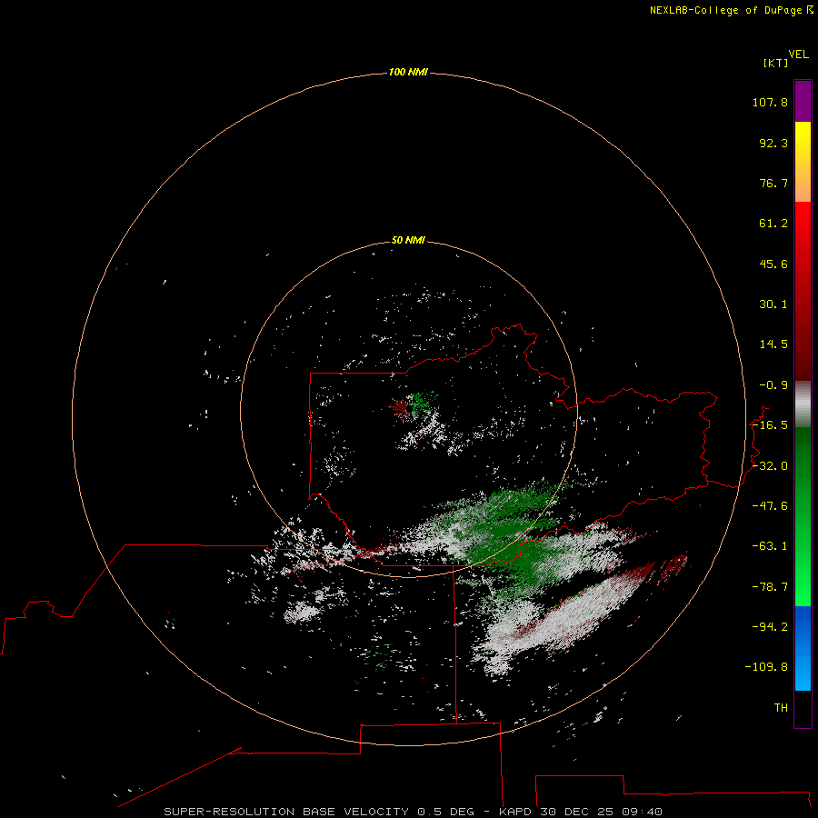The height and width of the screenshot is (818, 818).
Task: Click the -32.0 legend value
Action: tap(770, 466)
